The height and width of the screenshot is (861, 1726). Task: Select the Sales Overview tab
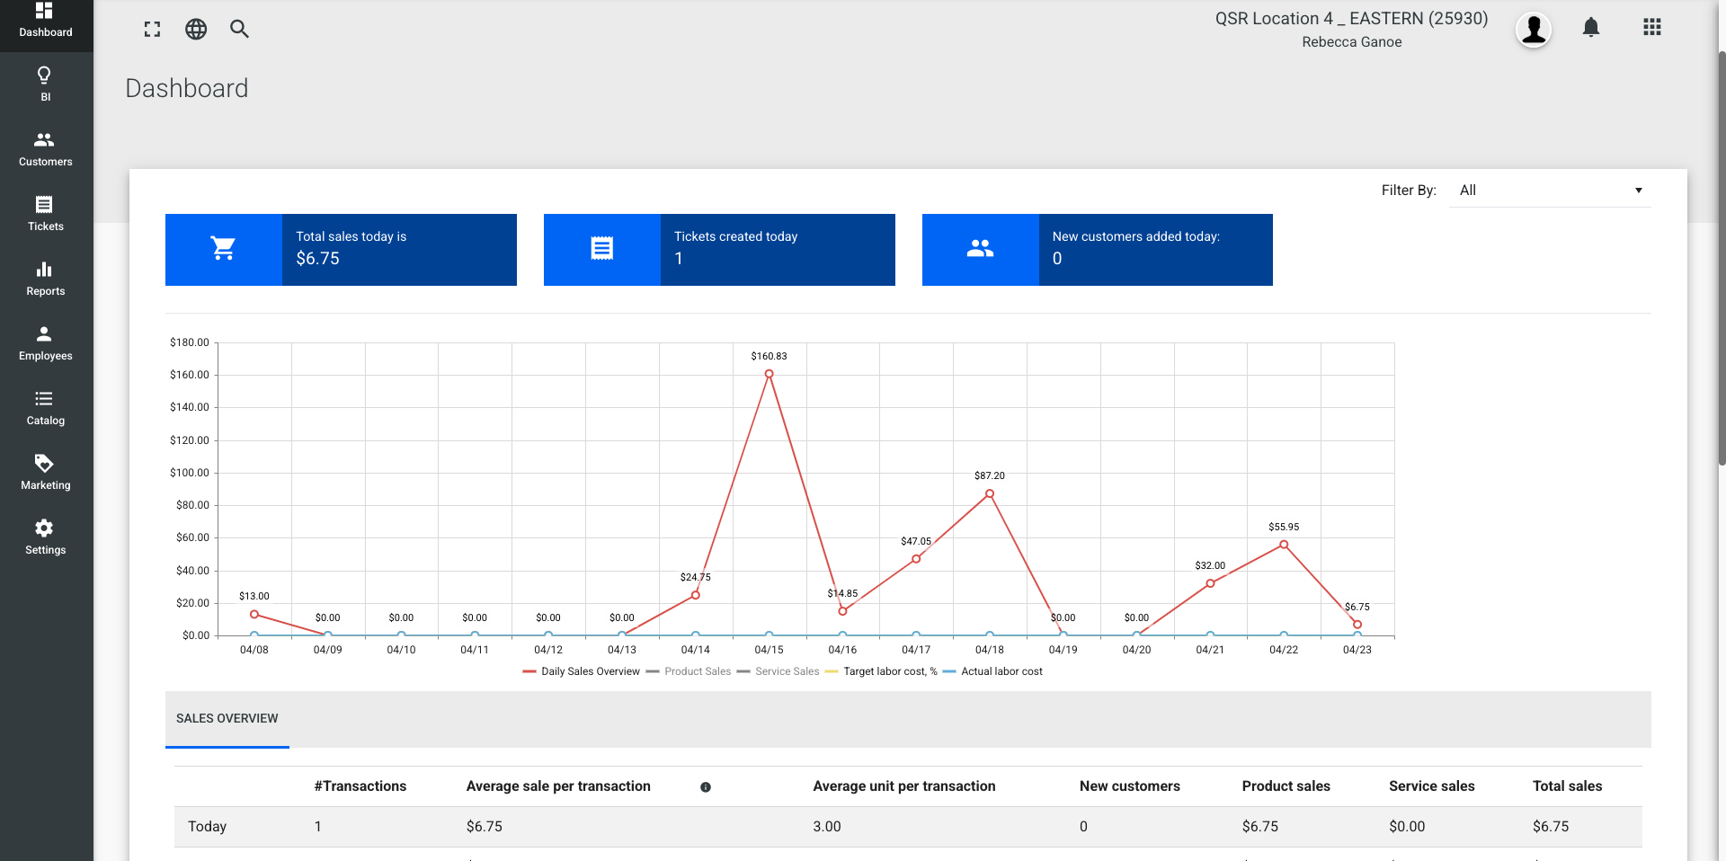pos(227,719)
